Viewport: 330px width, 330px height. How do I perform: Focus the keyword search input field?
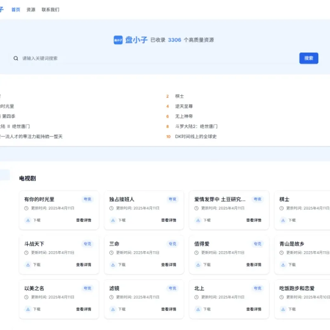point(153,58)
